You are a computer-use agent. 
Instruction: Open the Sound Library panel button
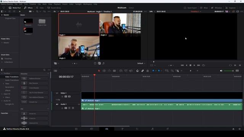coord(54,8)
